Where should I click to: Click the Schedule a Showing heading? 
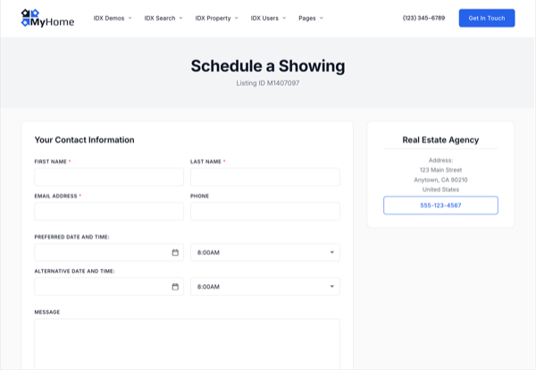[x=268, y=66]
